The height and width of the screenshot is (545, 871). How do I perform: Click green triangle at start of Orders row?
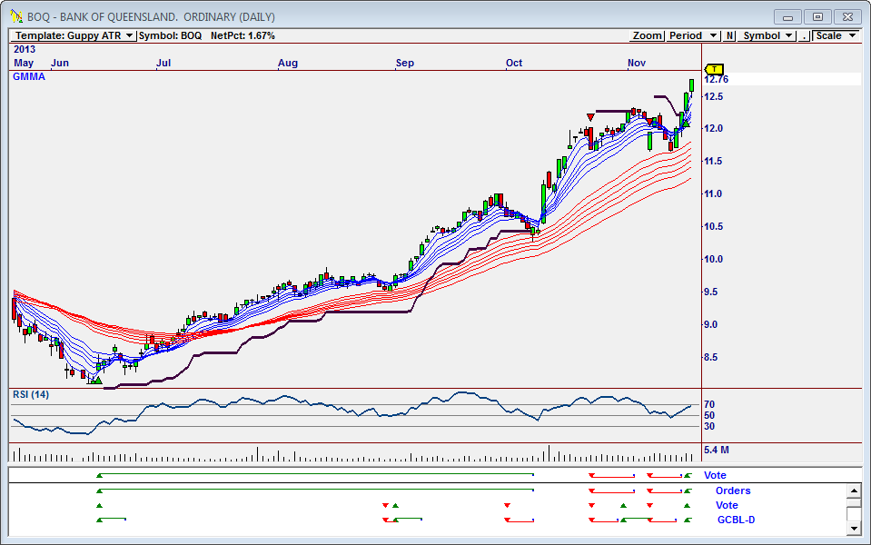99,490
